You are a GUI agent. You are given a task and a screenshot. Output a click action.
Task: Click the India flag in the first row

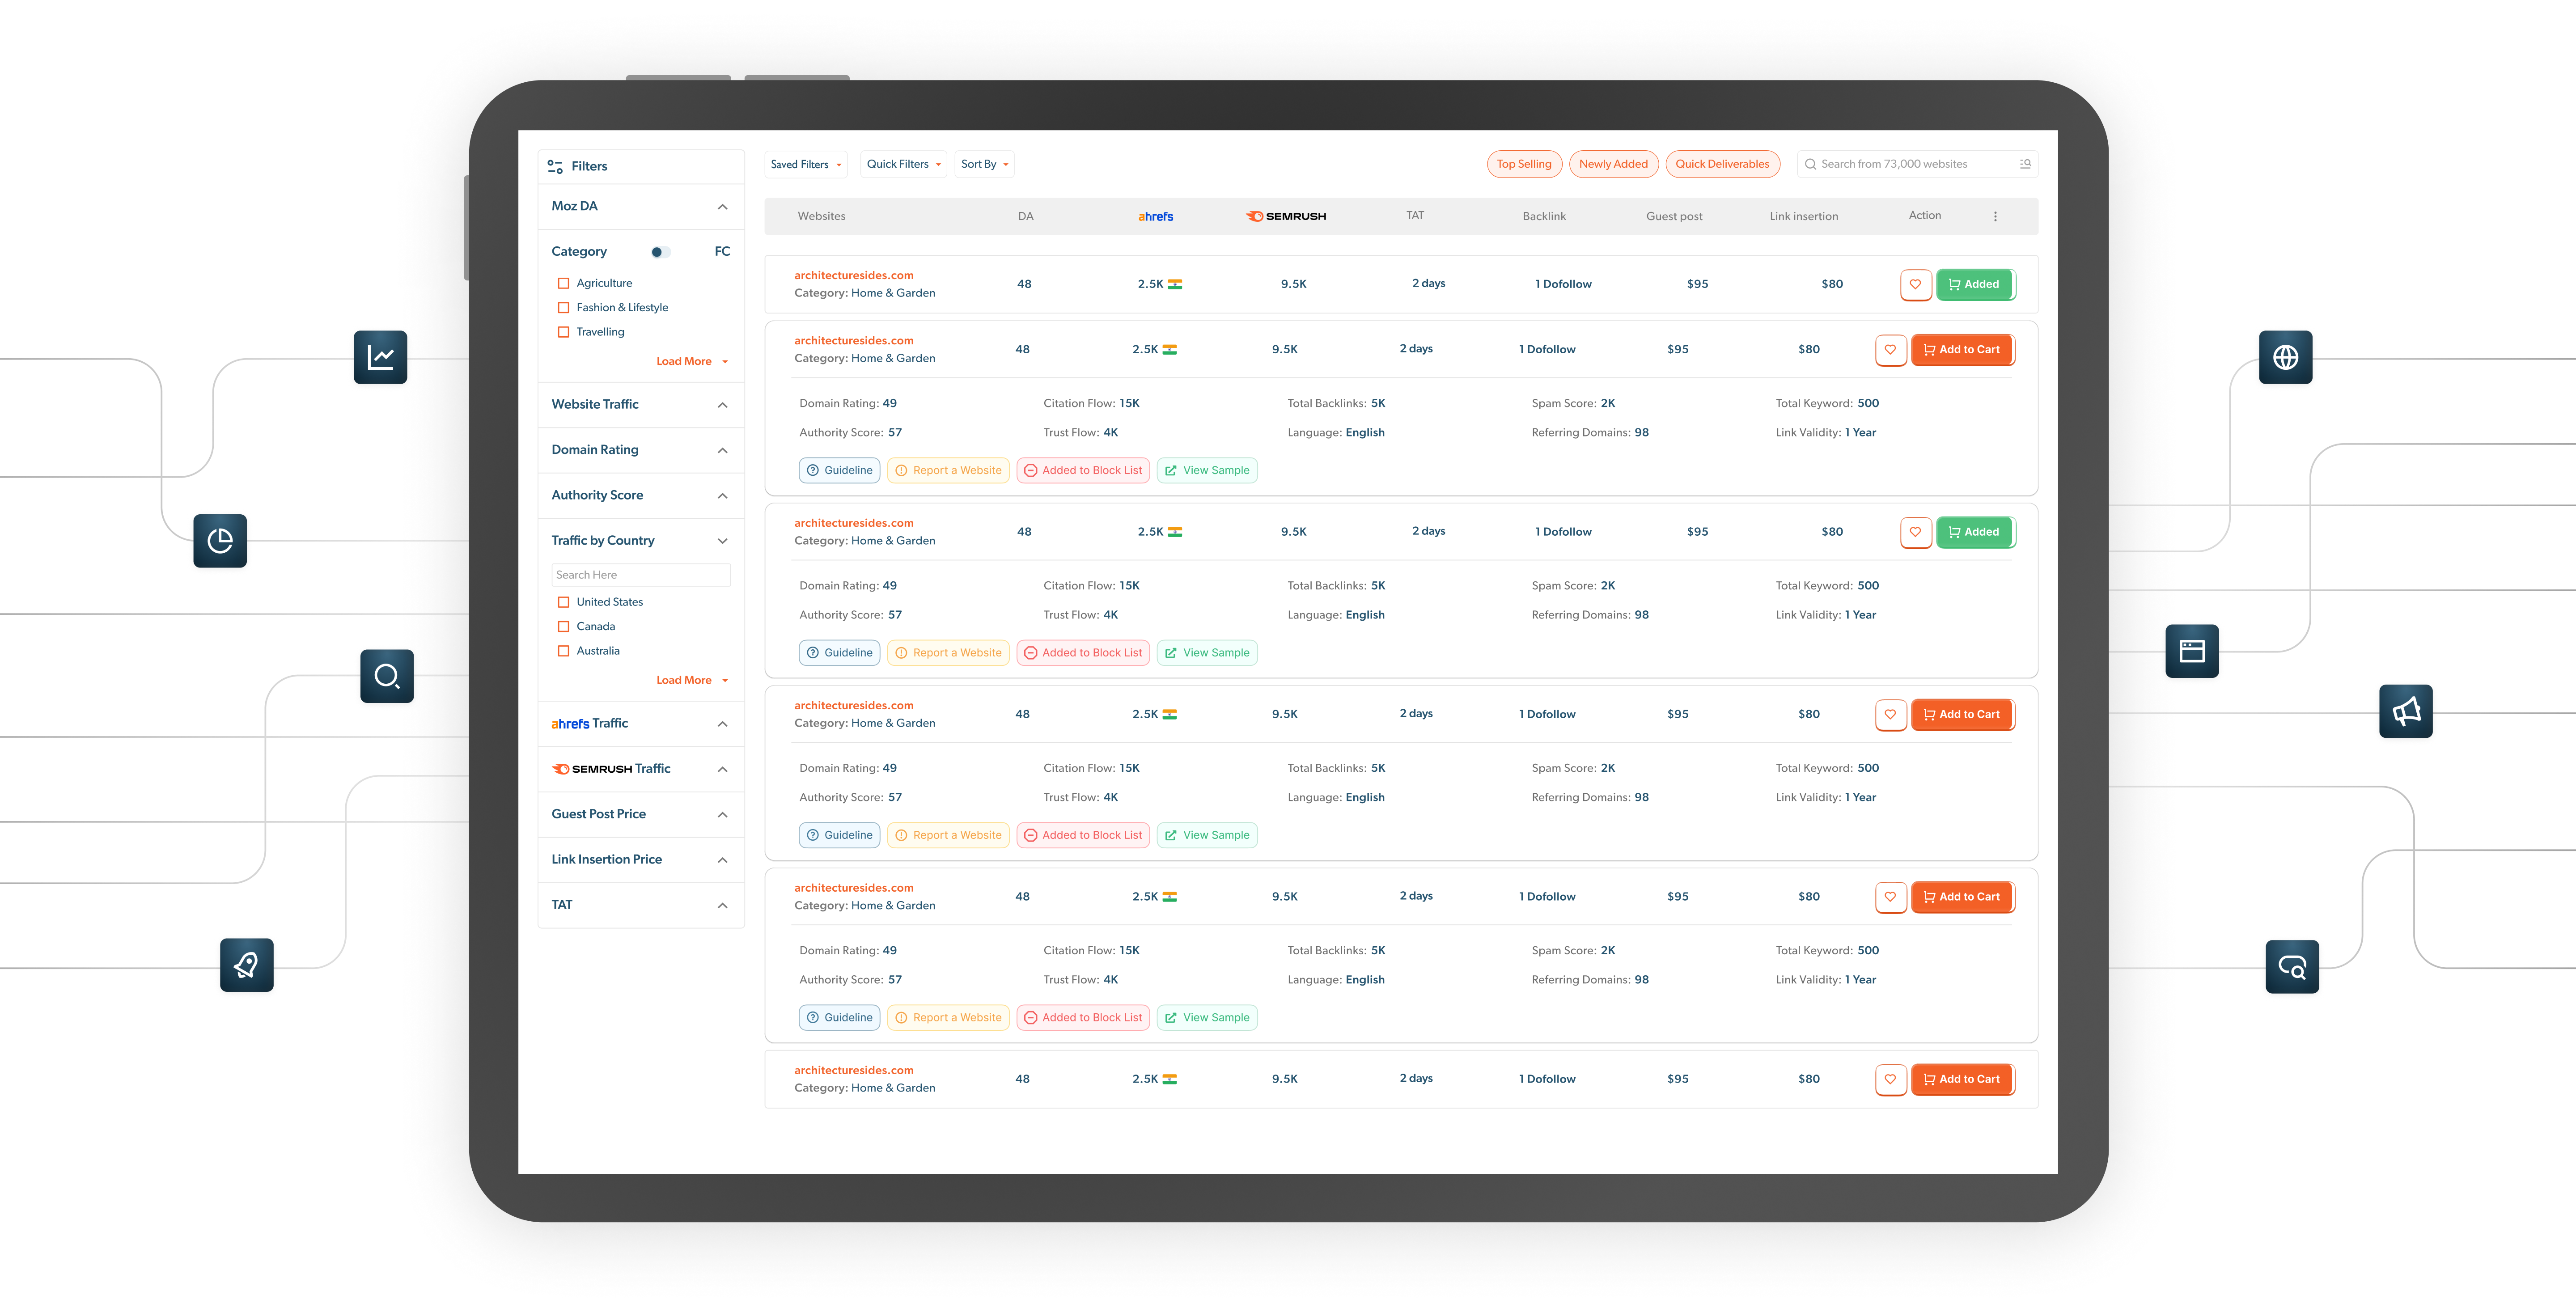click(1175, 284)
